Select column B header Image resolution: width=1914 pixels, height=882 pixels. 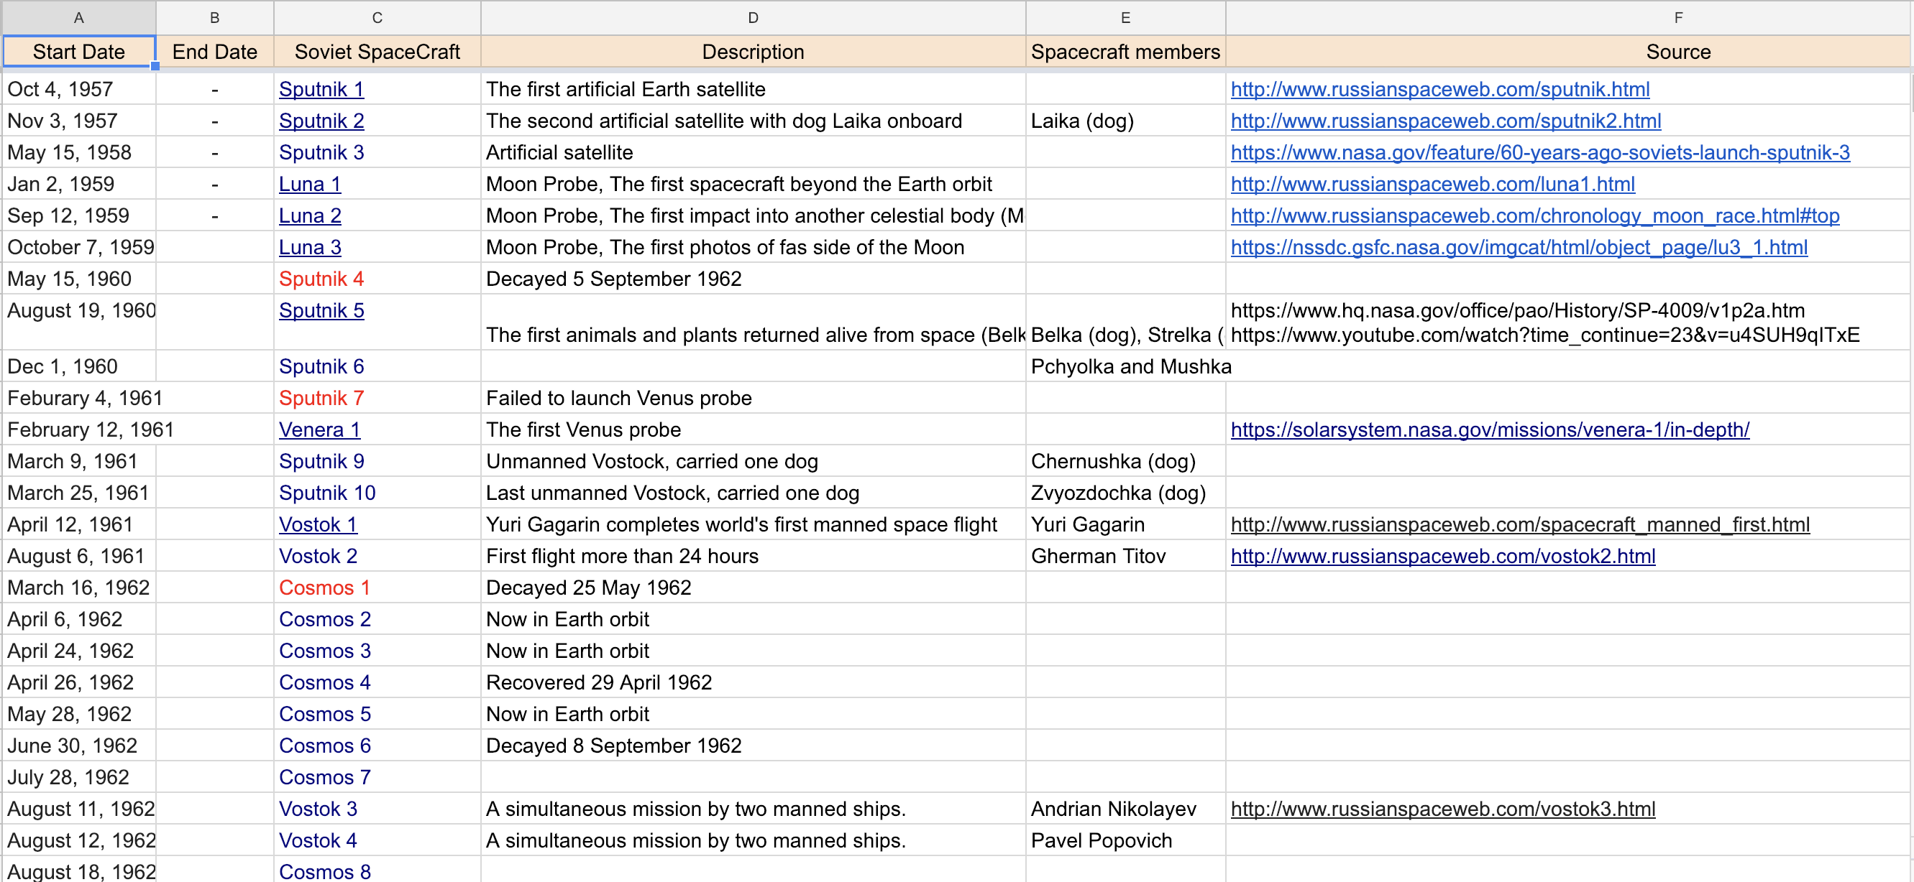click(215, 18)
